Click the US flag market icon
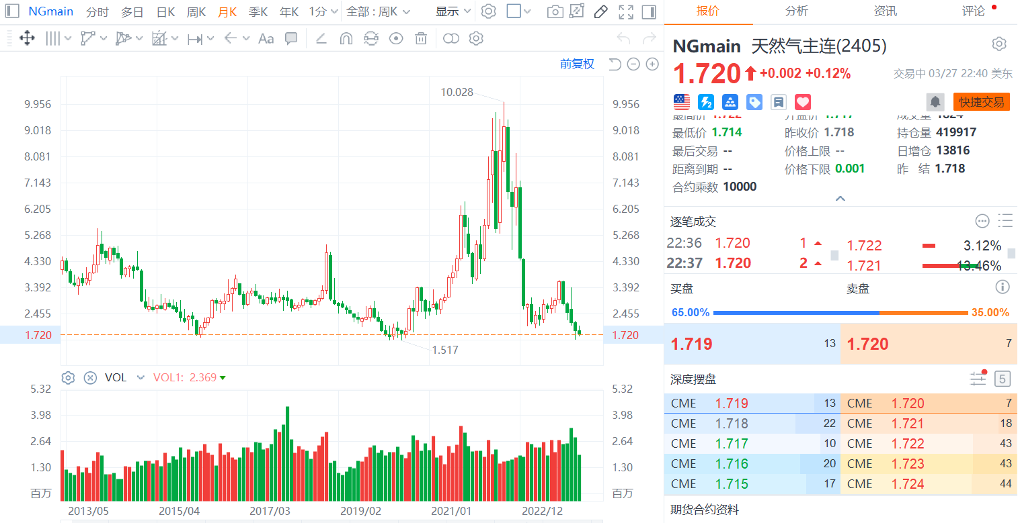This screenshot has height=523, width=1018. 682,102
